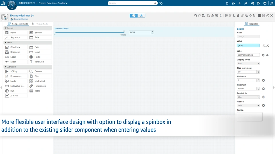Collapse the Basic section
This screenshot has height=154, width=275.
[x=6, y=42]
